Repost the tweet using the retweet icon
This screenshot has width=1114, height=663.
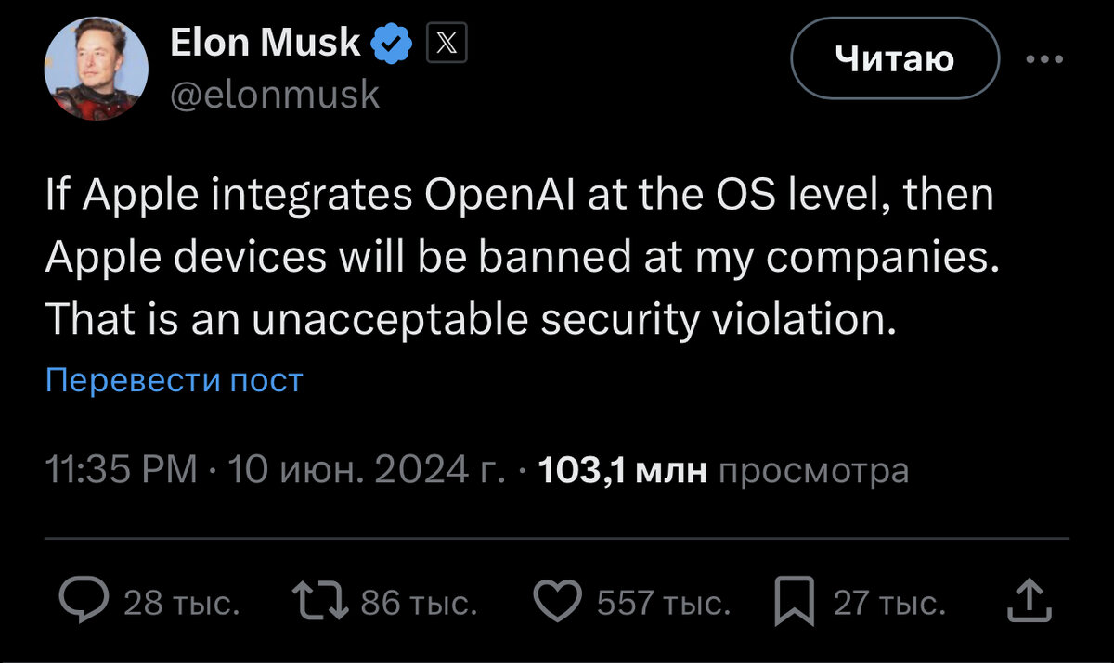pyautogui.click(x=318, y=604)
